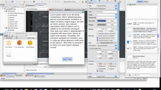Click the Font Helvetica Bold button
161x90 pixels.
(107, 43)
